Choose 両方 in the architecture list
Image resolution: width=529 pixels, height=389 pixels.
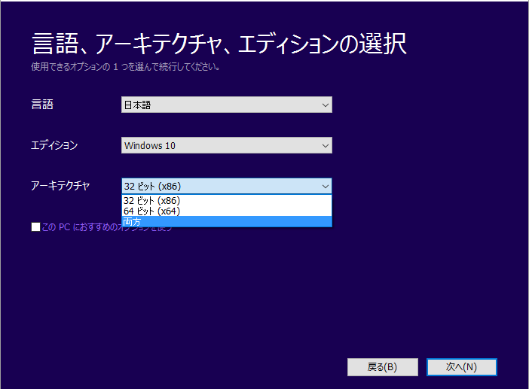click(x=226, y=222)
